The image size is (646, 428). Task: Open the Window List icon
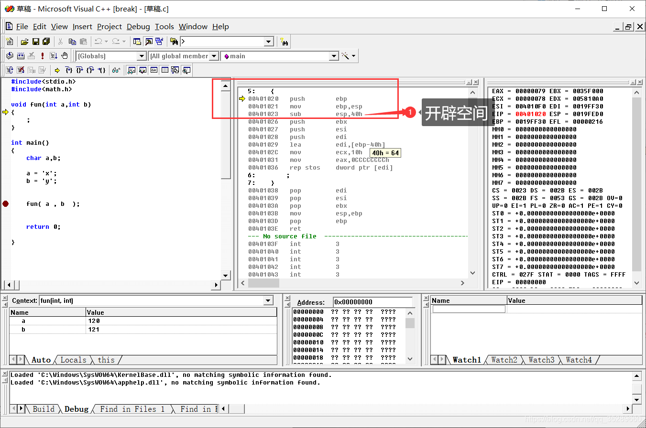pos(159,42)
